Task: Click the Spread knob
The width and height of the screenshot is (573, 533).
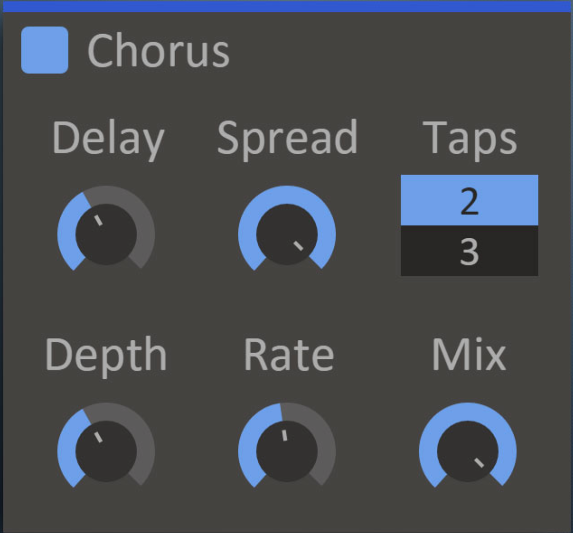Action: point(288,233)
